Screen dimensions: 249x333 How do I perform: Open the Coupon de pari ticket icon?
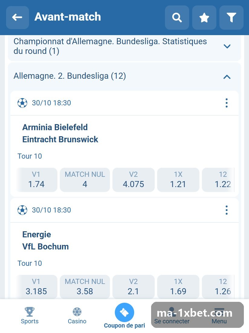click(124, 312)
